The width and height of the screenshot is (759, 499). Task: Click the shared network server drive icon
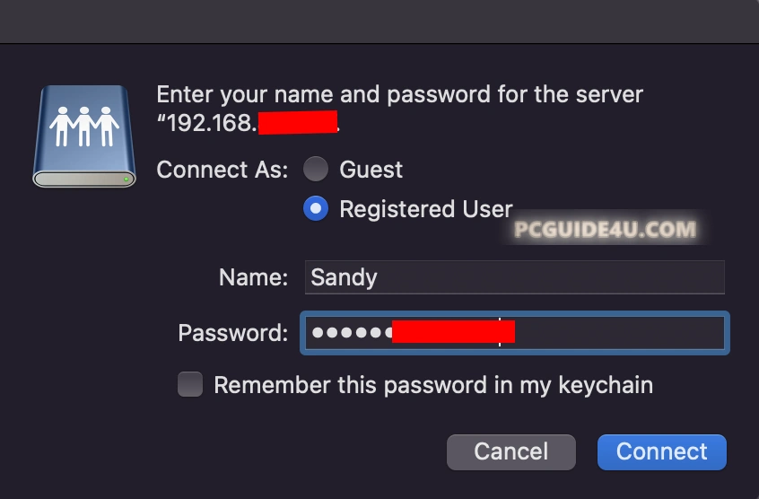(84, 136)
